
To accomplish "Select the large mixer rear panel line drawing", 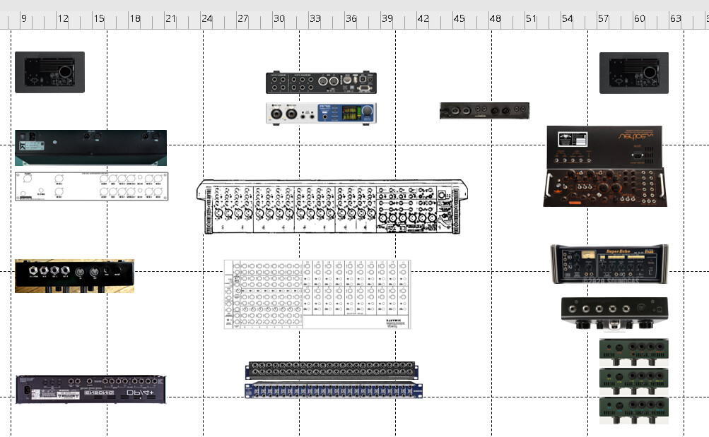I will point(332,206).
